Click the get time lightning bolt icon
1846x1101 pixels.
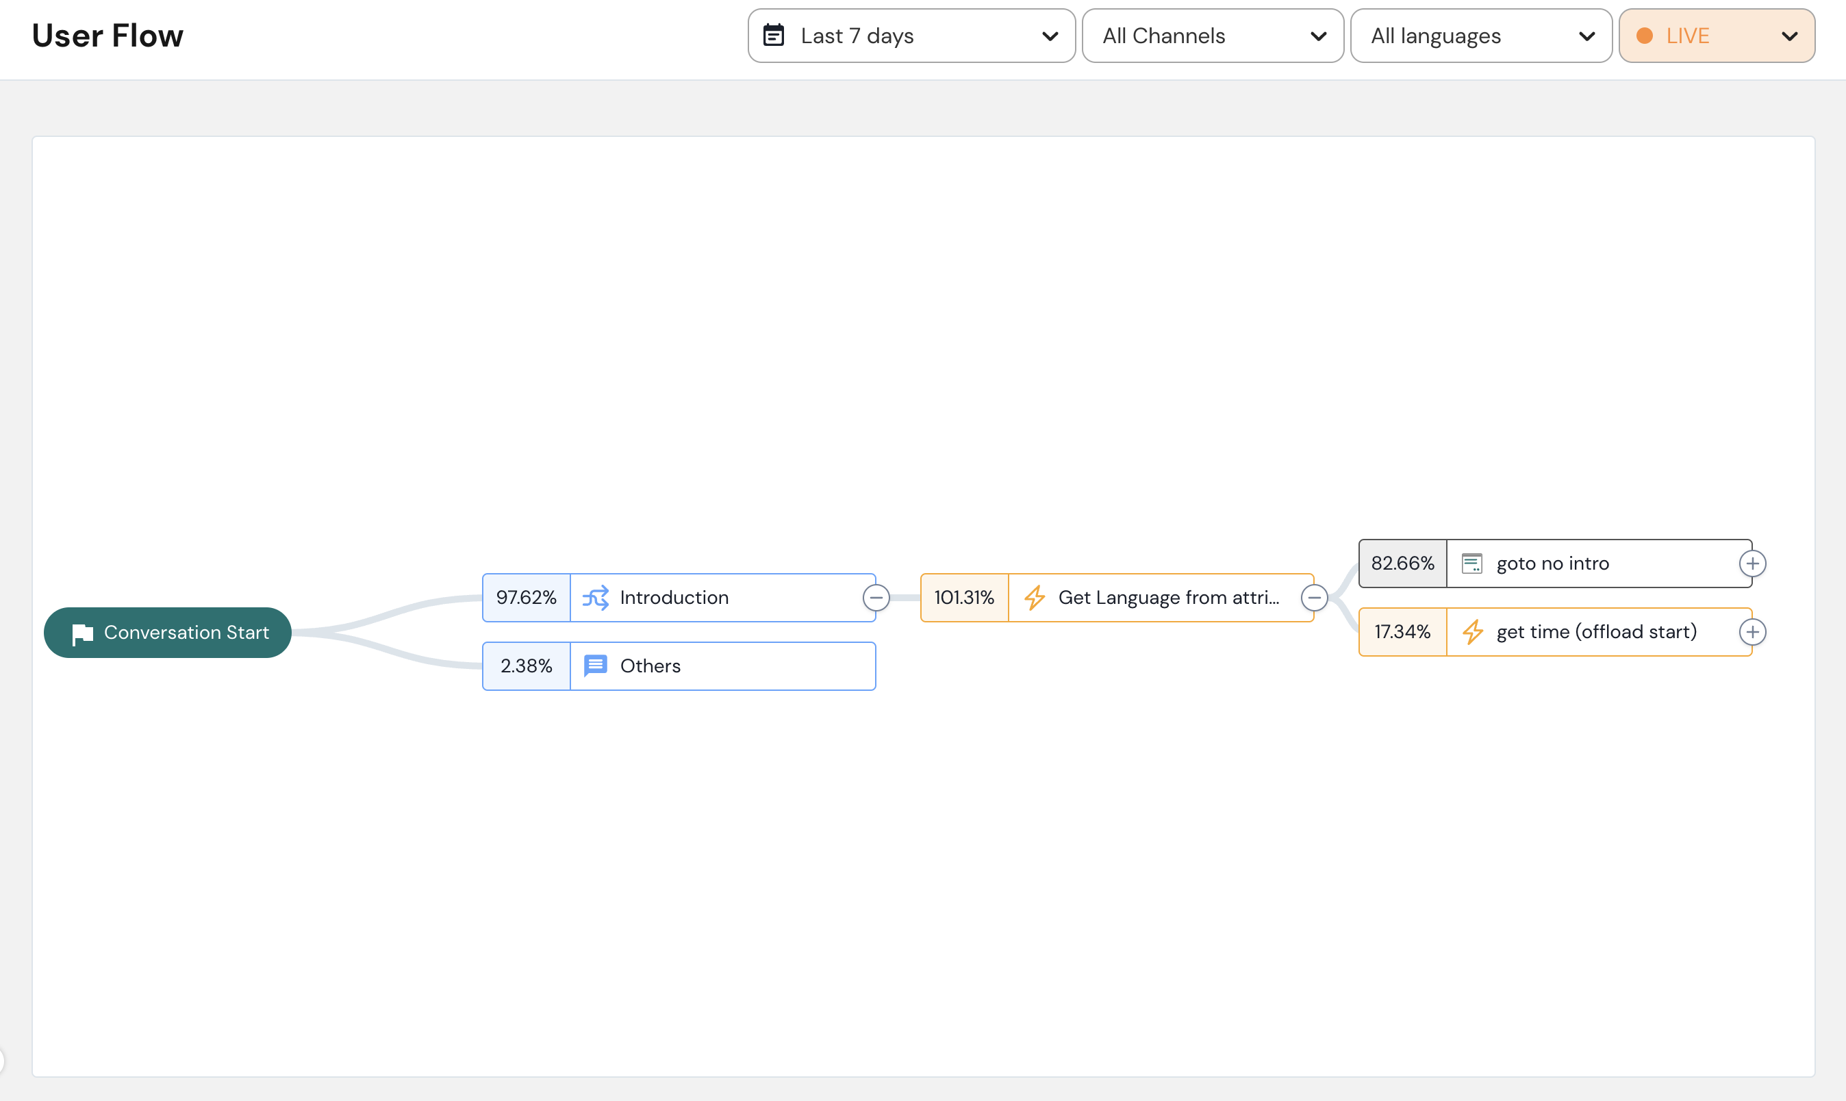pyautogui.click(x=1472, y=632)
